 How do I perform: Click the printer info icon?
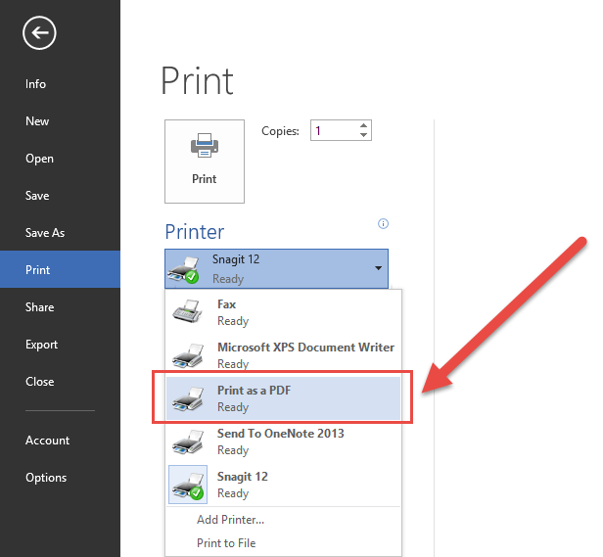[x=383, y=223]
